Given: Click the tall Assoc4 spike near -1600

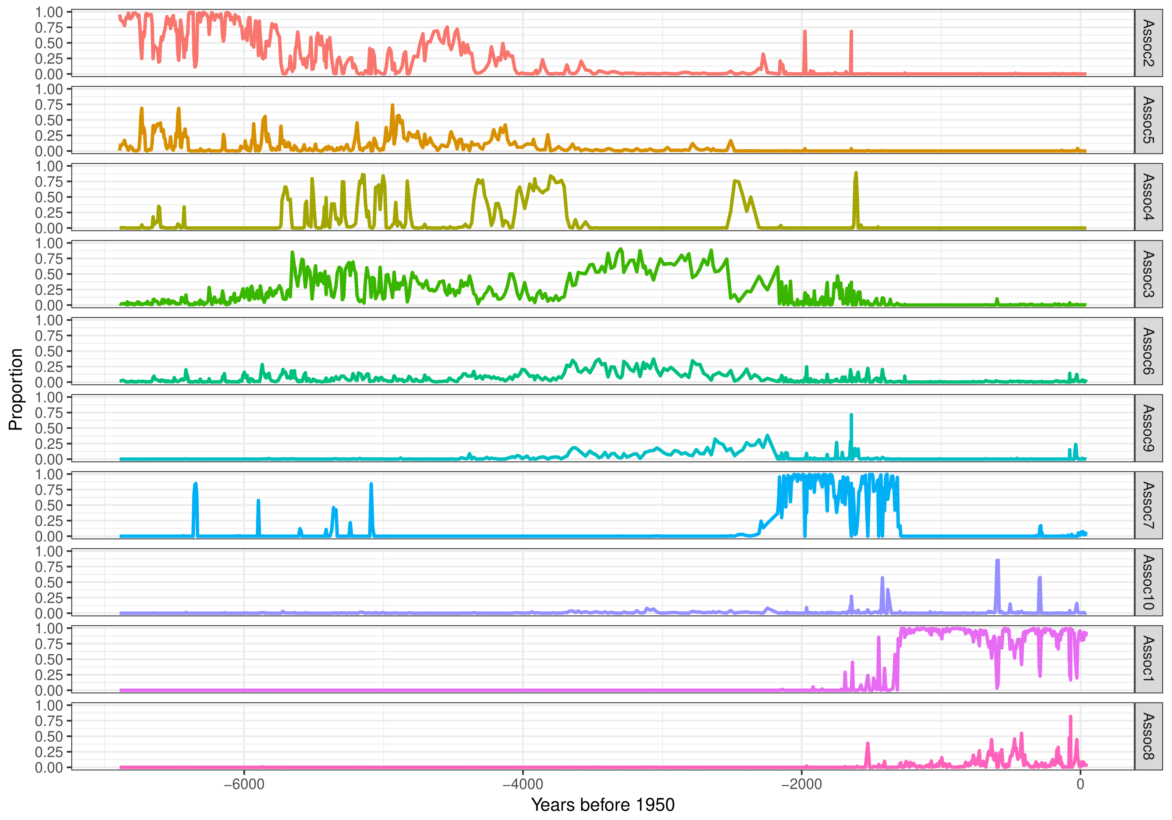Looking at the screenshot, I should click(x=856, y=179).
